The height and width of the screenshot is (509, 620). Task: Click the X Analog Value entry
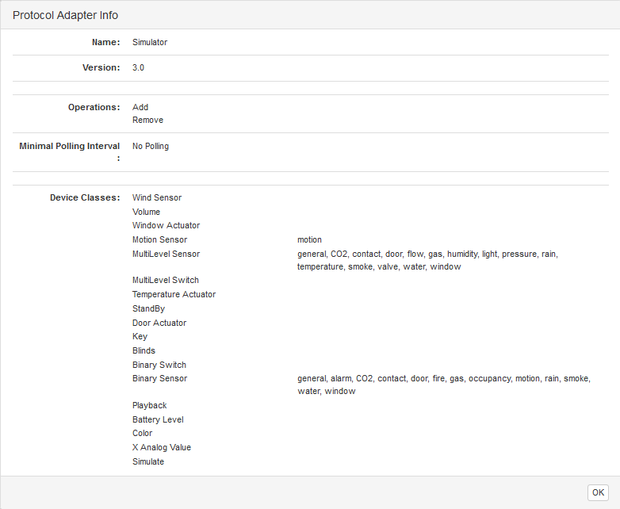[x=162, y=447]
